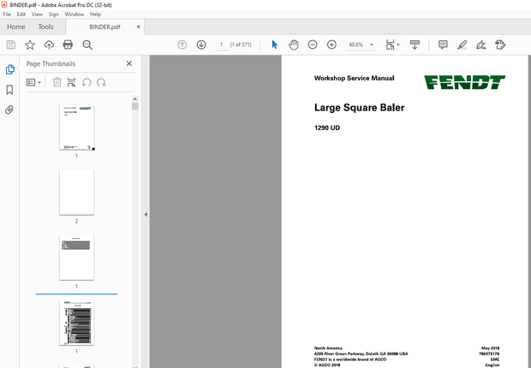Close the Page Thumbnails panel
Viewport: 531px width, 368px height.
[129, 63]
